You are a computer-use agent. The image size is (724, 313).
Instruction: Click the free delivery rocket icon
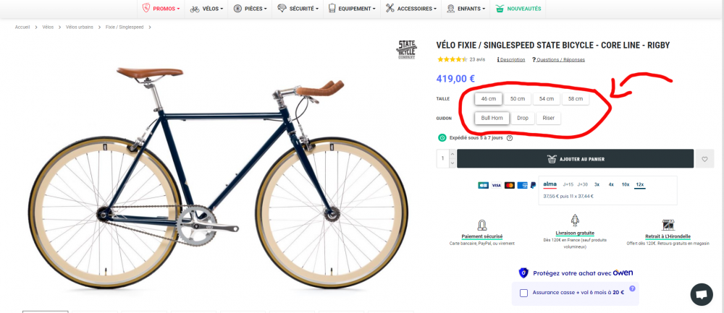point(575,221)
